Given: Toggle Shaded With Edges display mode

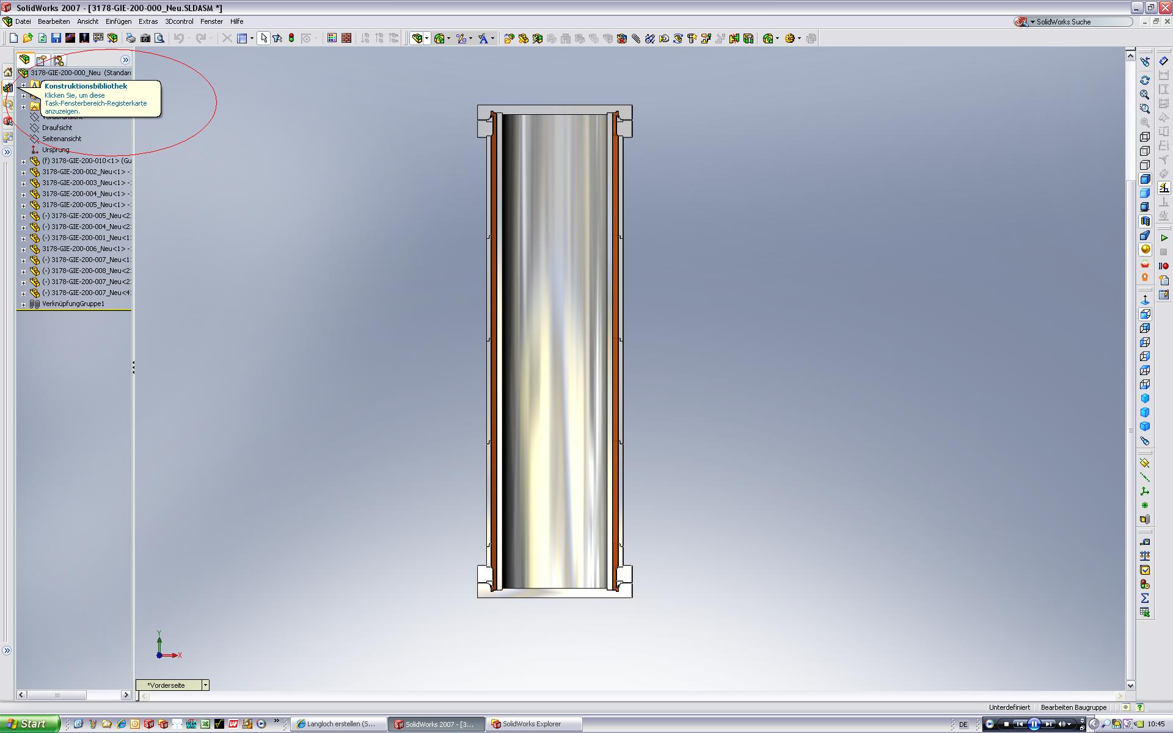Looking at the screenshot, I should click(1145, 179).
